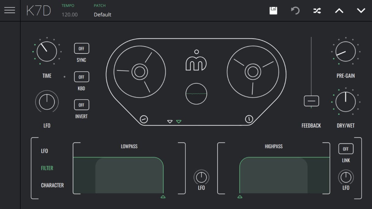Click the previous patch up arrow
This screenshot has width=372, height=209.
(339, 10)
